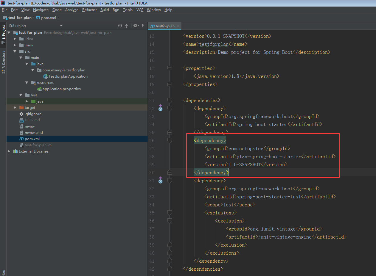Open the Analyze menu
Screen dimensions: 376x276
pyautogui.click(x=72, y=10)
